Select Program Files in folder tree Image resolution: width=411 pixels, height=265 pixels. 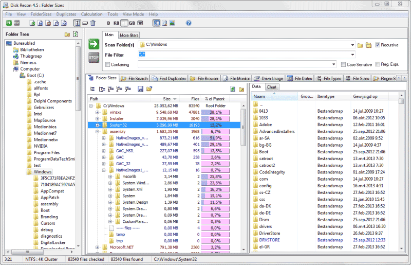point(47,153)
